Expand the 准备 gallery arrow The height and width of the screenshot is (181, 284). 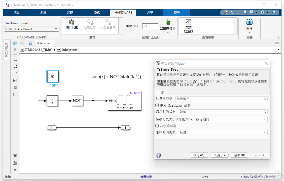pyautogui.click(x=121, y=26)
